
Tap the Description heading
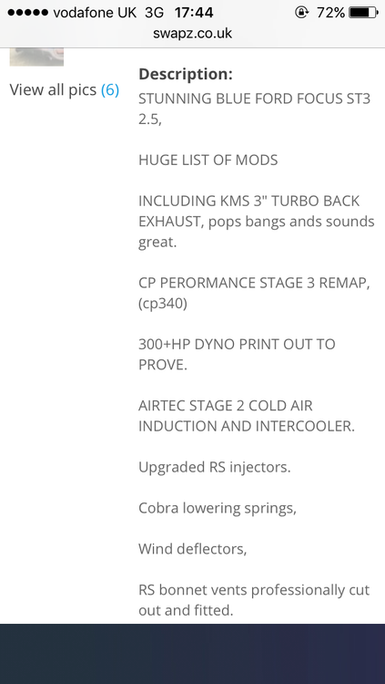(186, 74)
